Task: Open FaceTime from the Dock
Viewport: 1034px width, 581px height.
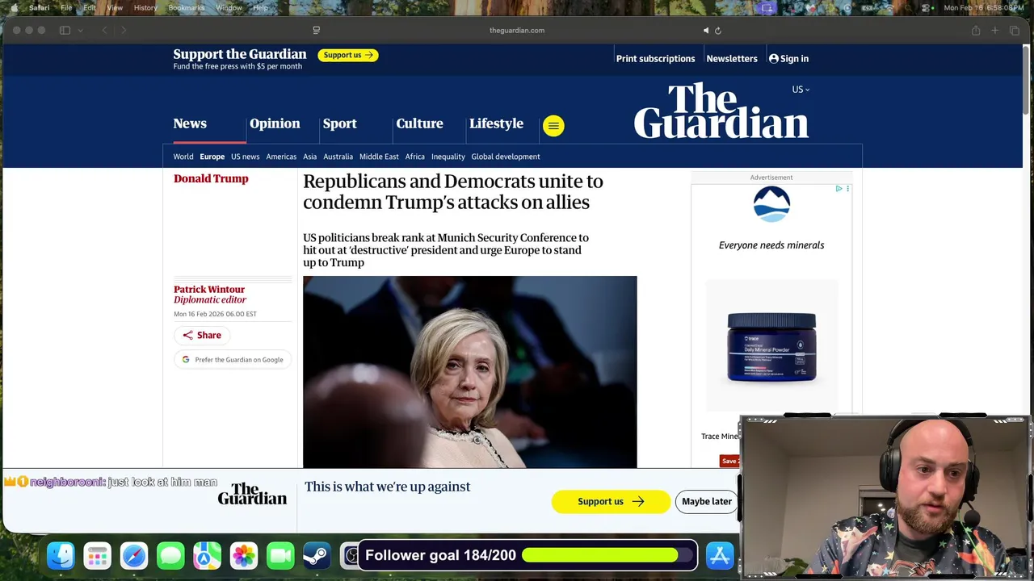Action: [x=280, y=555]
